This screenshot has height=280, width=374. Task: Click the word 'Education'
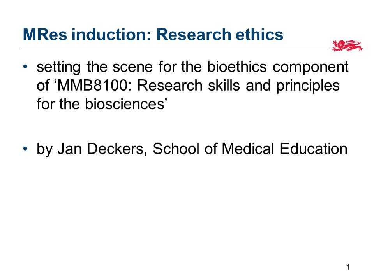pyautogui.click(x=313, y=149)
